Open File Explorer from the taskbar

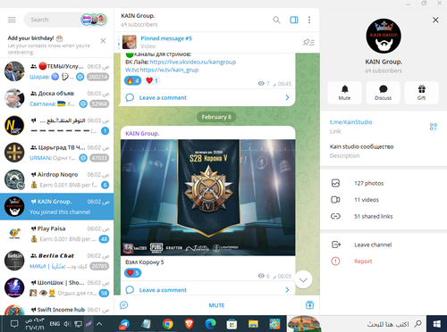click(253, 324)
